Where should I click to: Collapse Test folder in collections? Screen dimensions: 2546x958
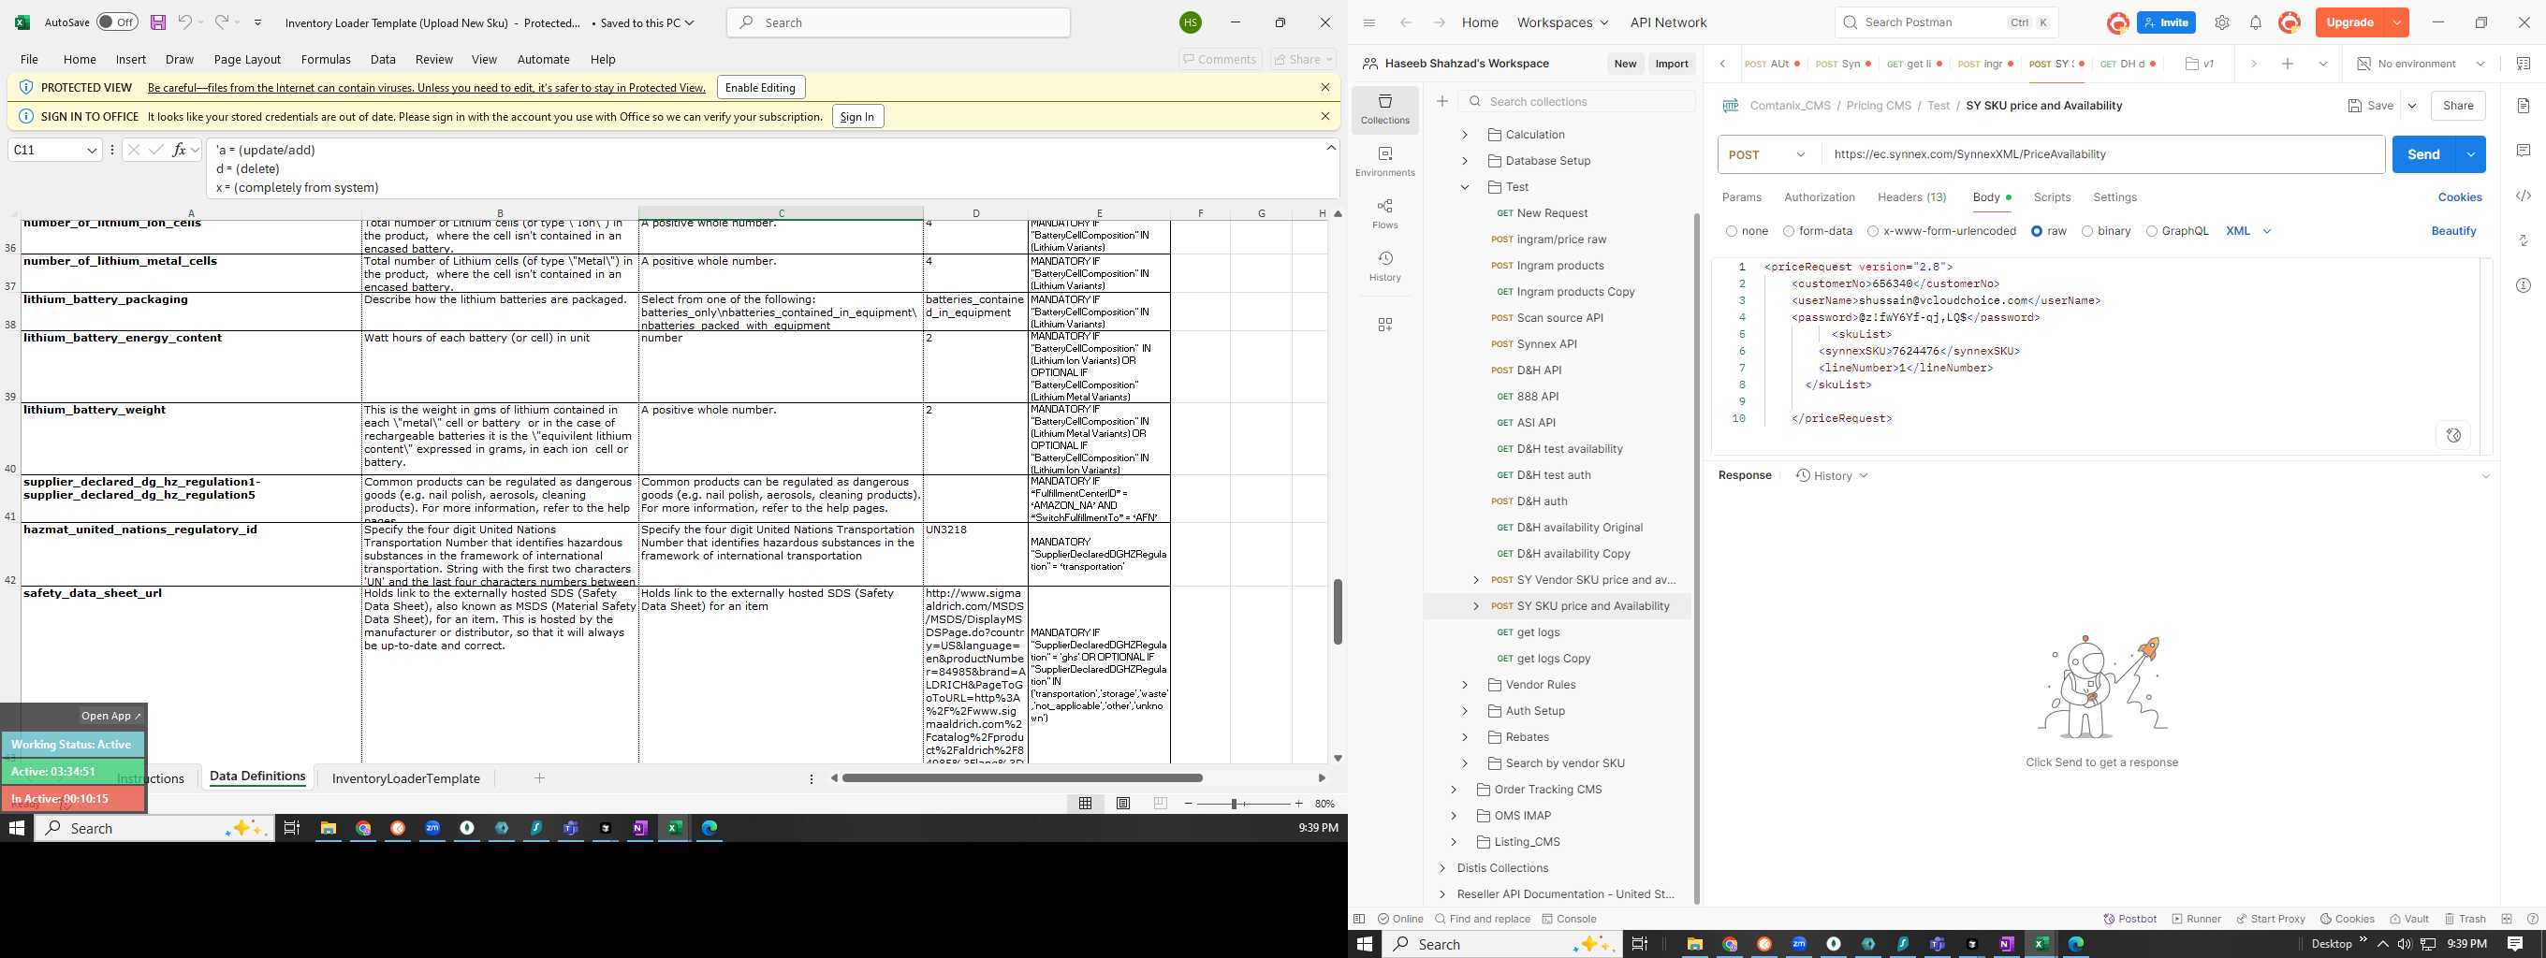coord(1465,187)
